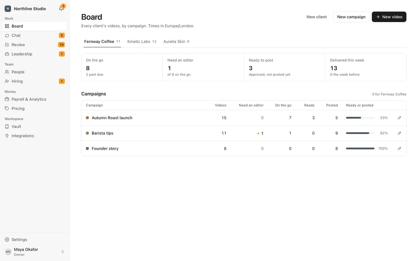This screenshot has width=418, height=261.
Task: Click the Review checkbox icon in sidebar
Action: click(x=7, y=45)
